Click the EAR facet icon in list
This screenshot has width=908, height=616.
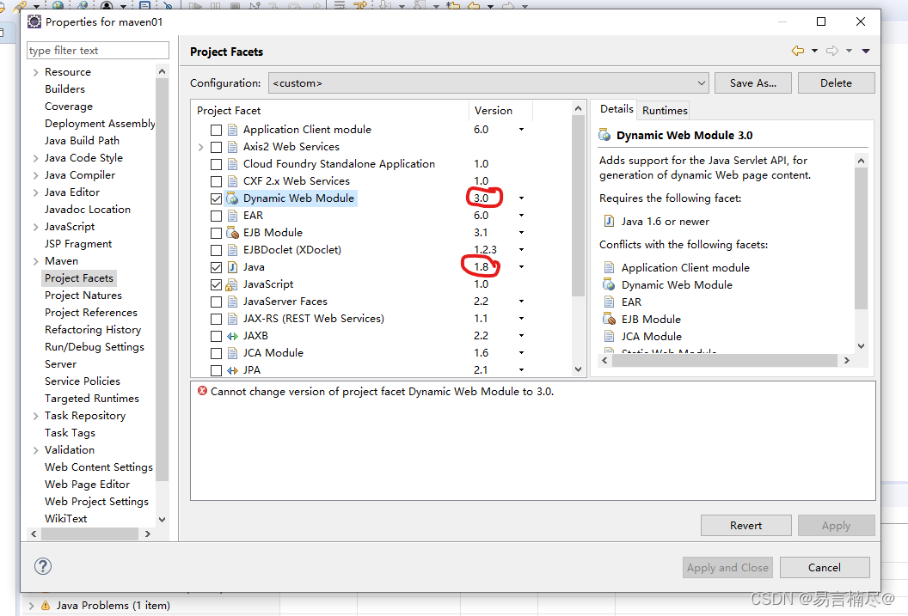pyautogui.click(x=232, y=216)
